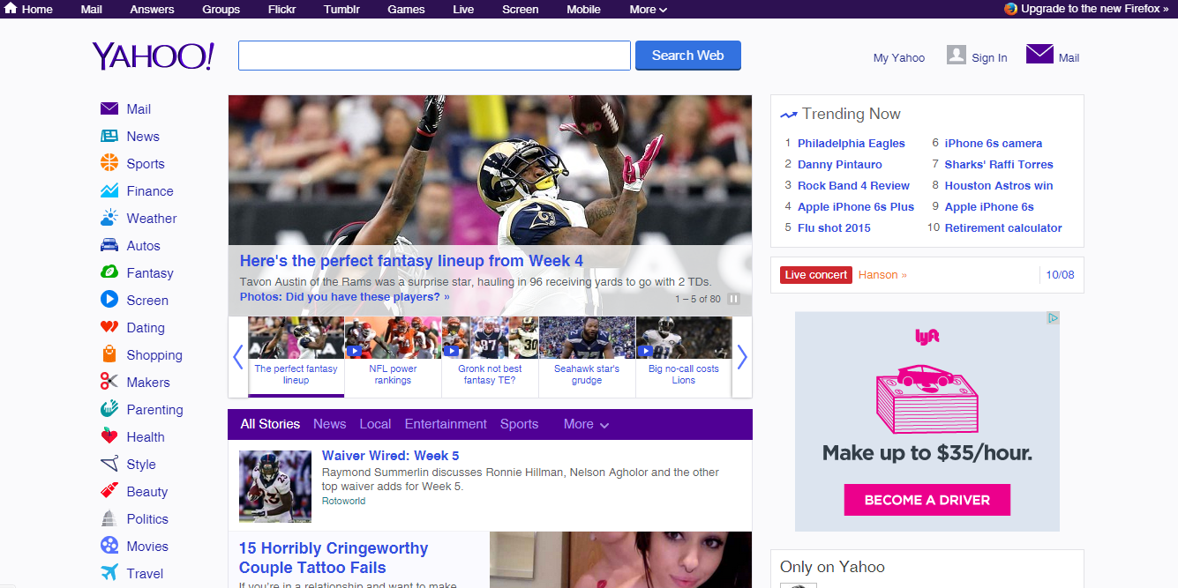1178x588 pixels.
Task: Open the Parenting hand icon
Action: [109, 409]
